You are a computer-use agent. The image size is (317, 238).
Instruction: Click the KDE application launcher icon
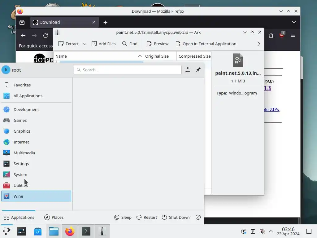pos(7,231)
